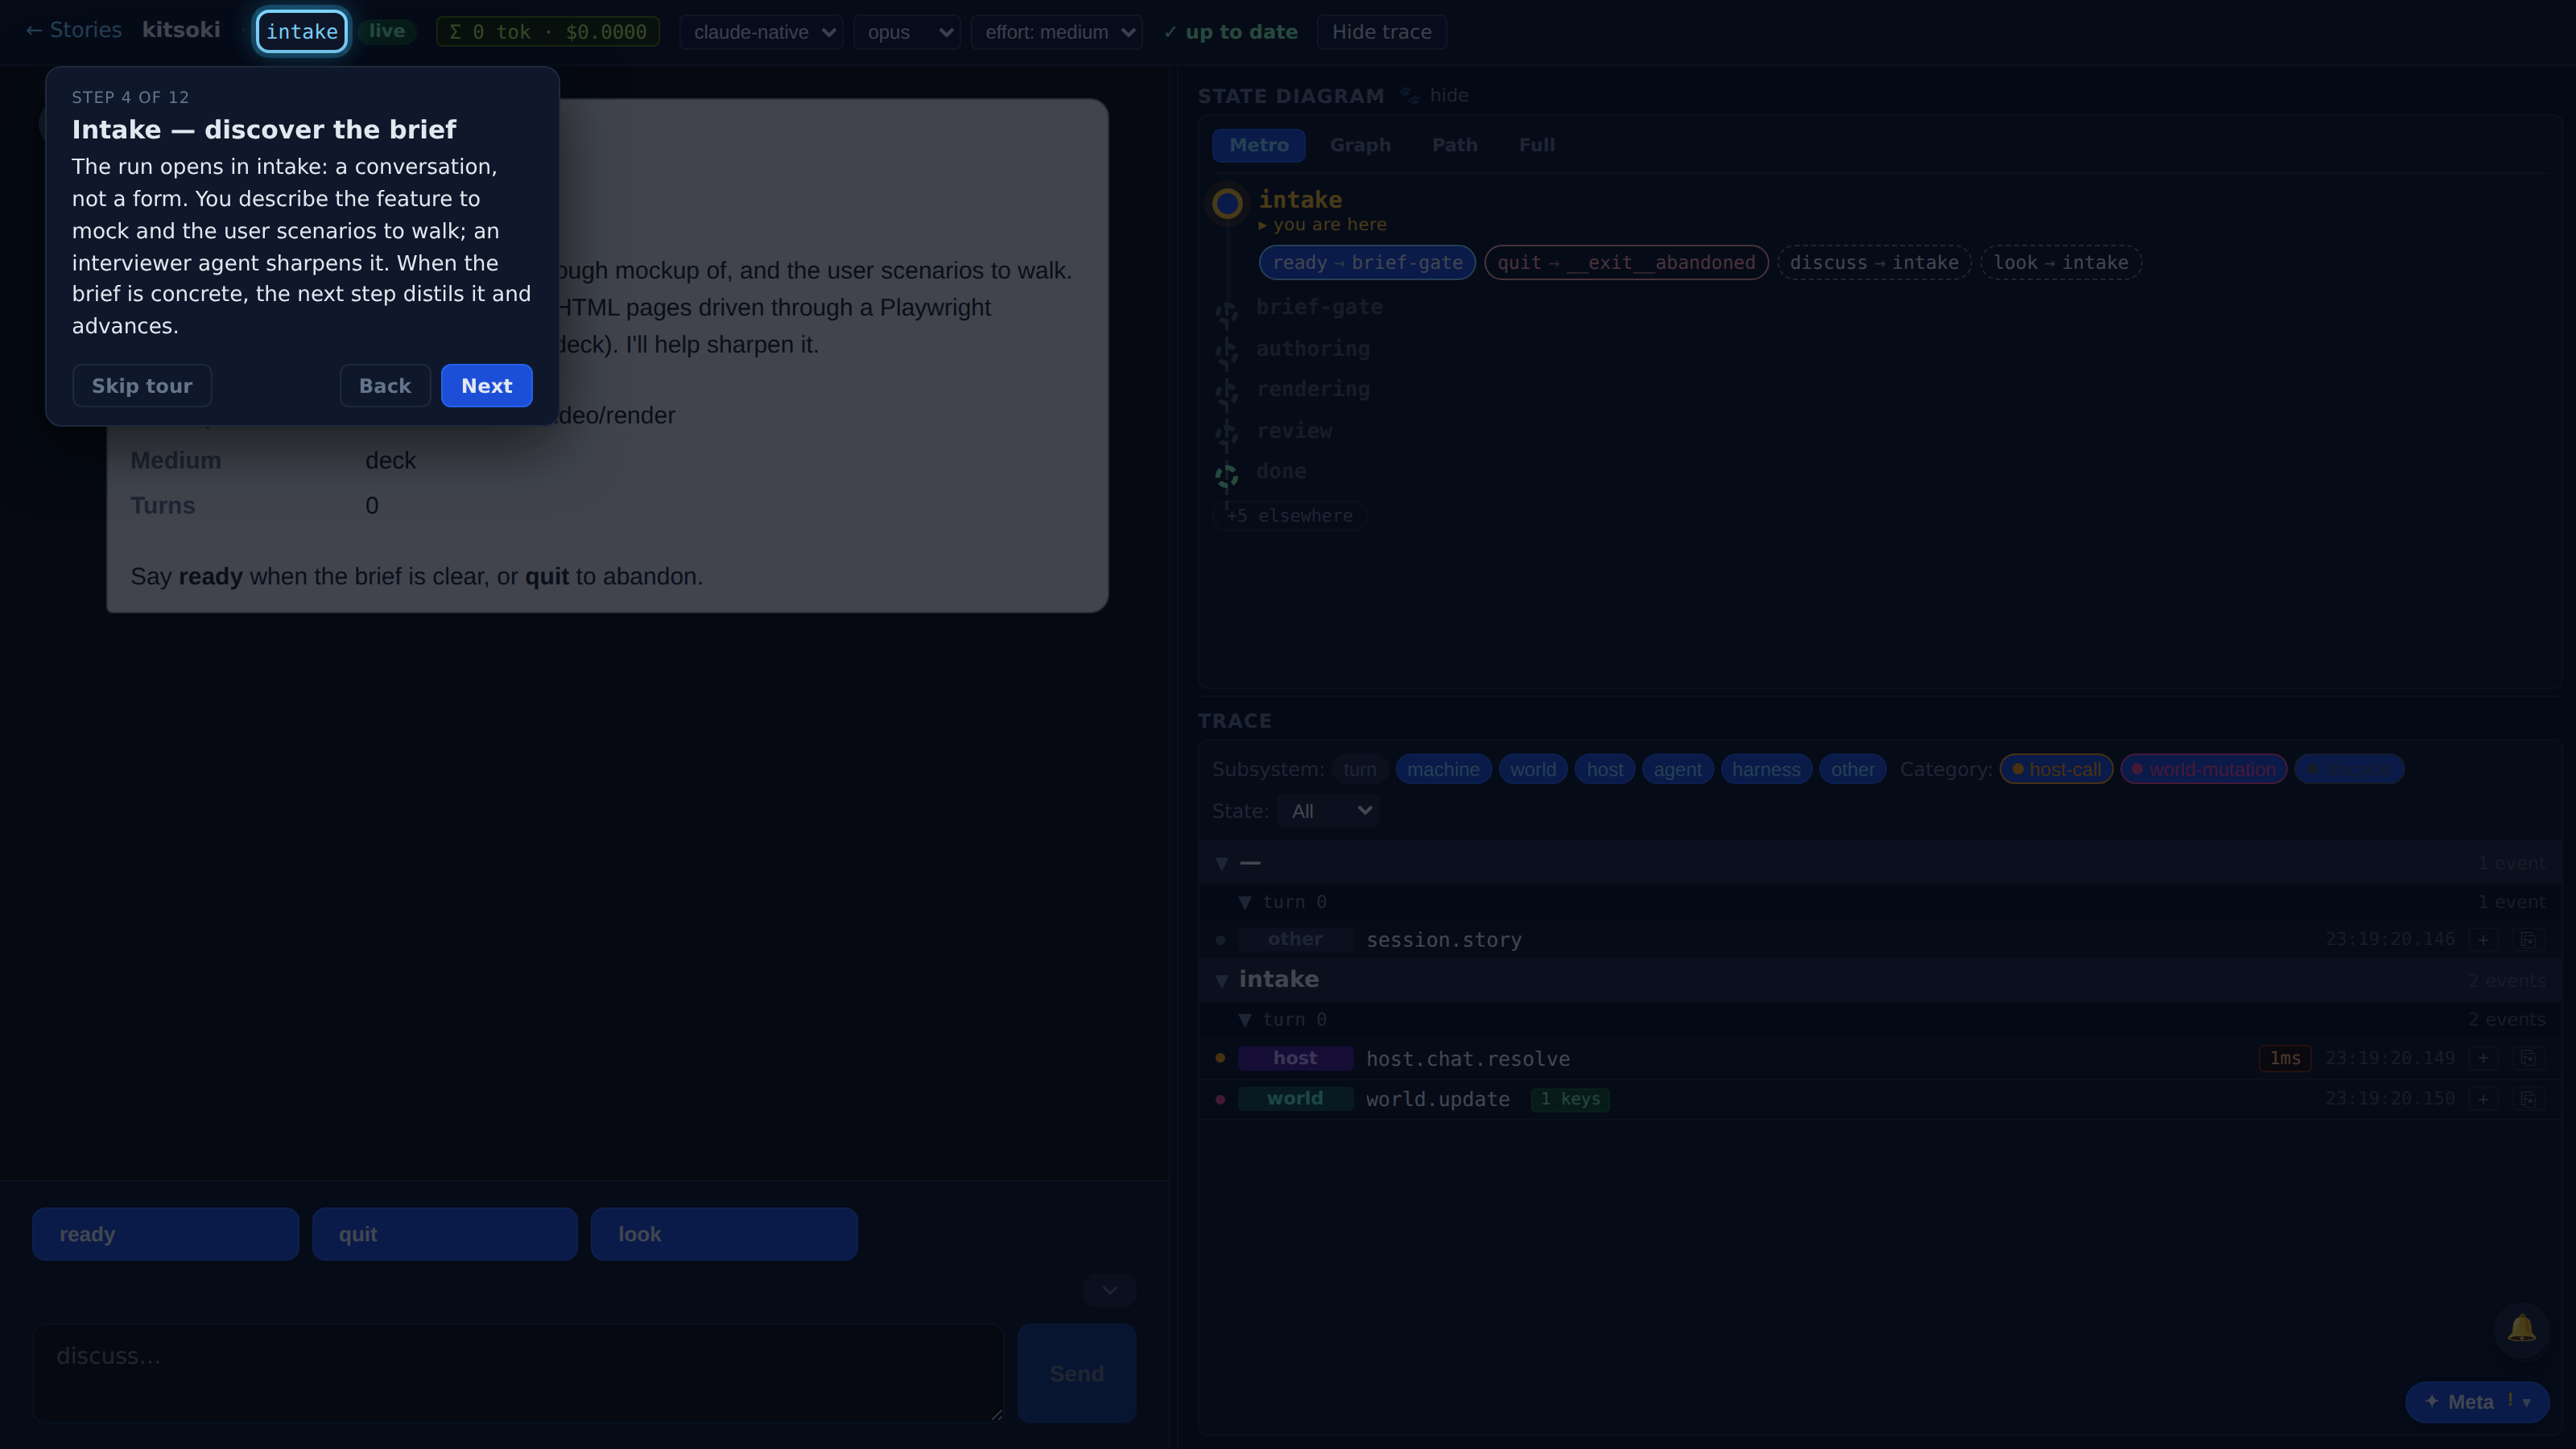Click the ready → brief-gate transition pill
The image size is (2576, 1449).
tap(1367, 263)
